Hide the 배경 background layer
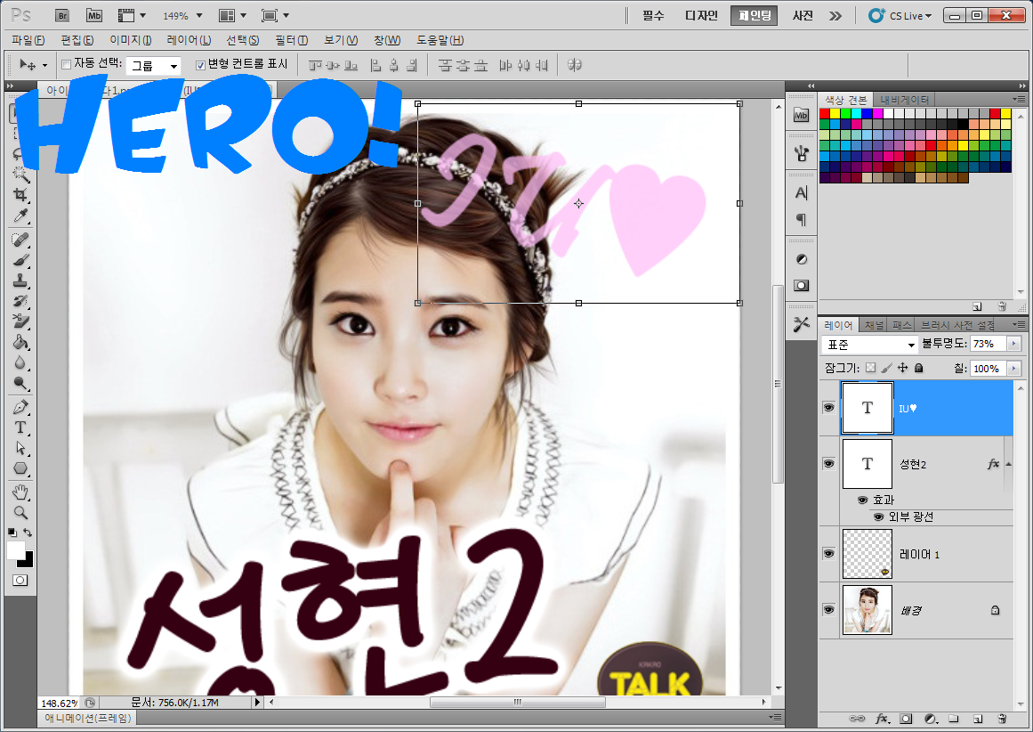 pyautogui.click(x=828, y=609)
